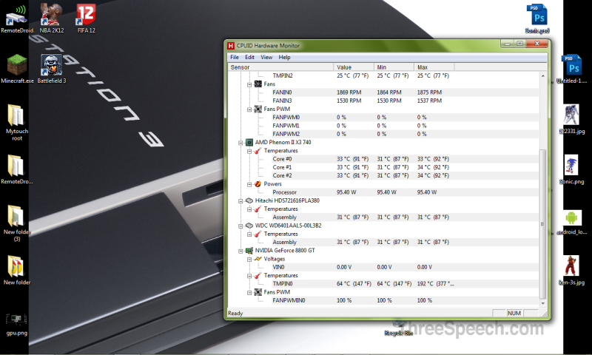Select the New folder (3) icon
Viewport: 592px width, 355px height.
pos(16,223)
